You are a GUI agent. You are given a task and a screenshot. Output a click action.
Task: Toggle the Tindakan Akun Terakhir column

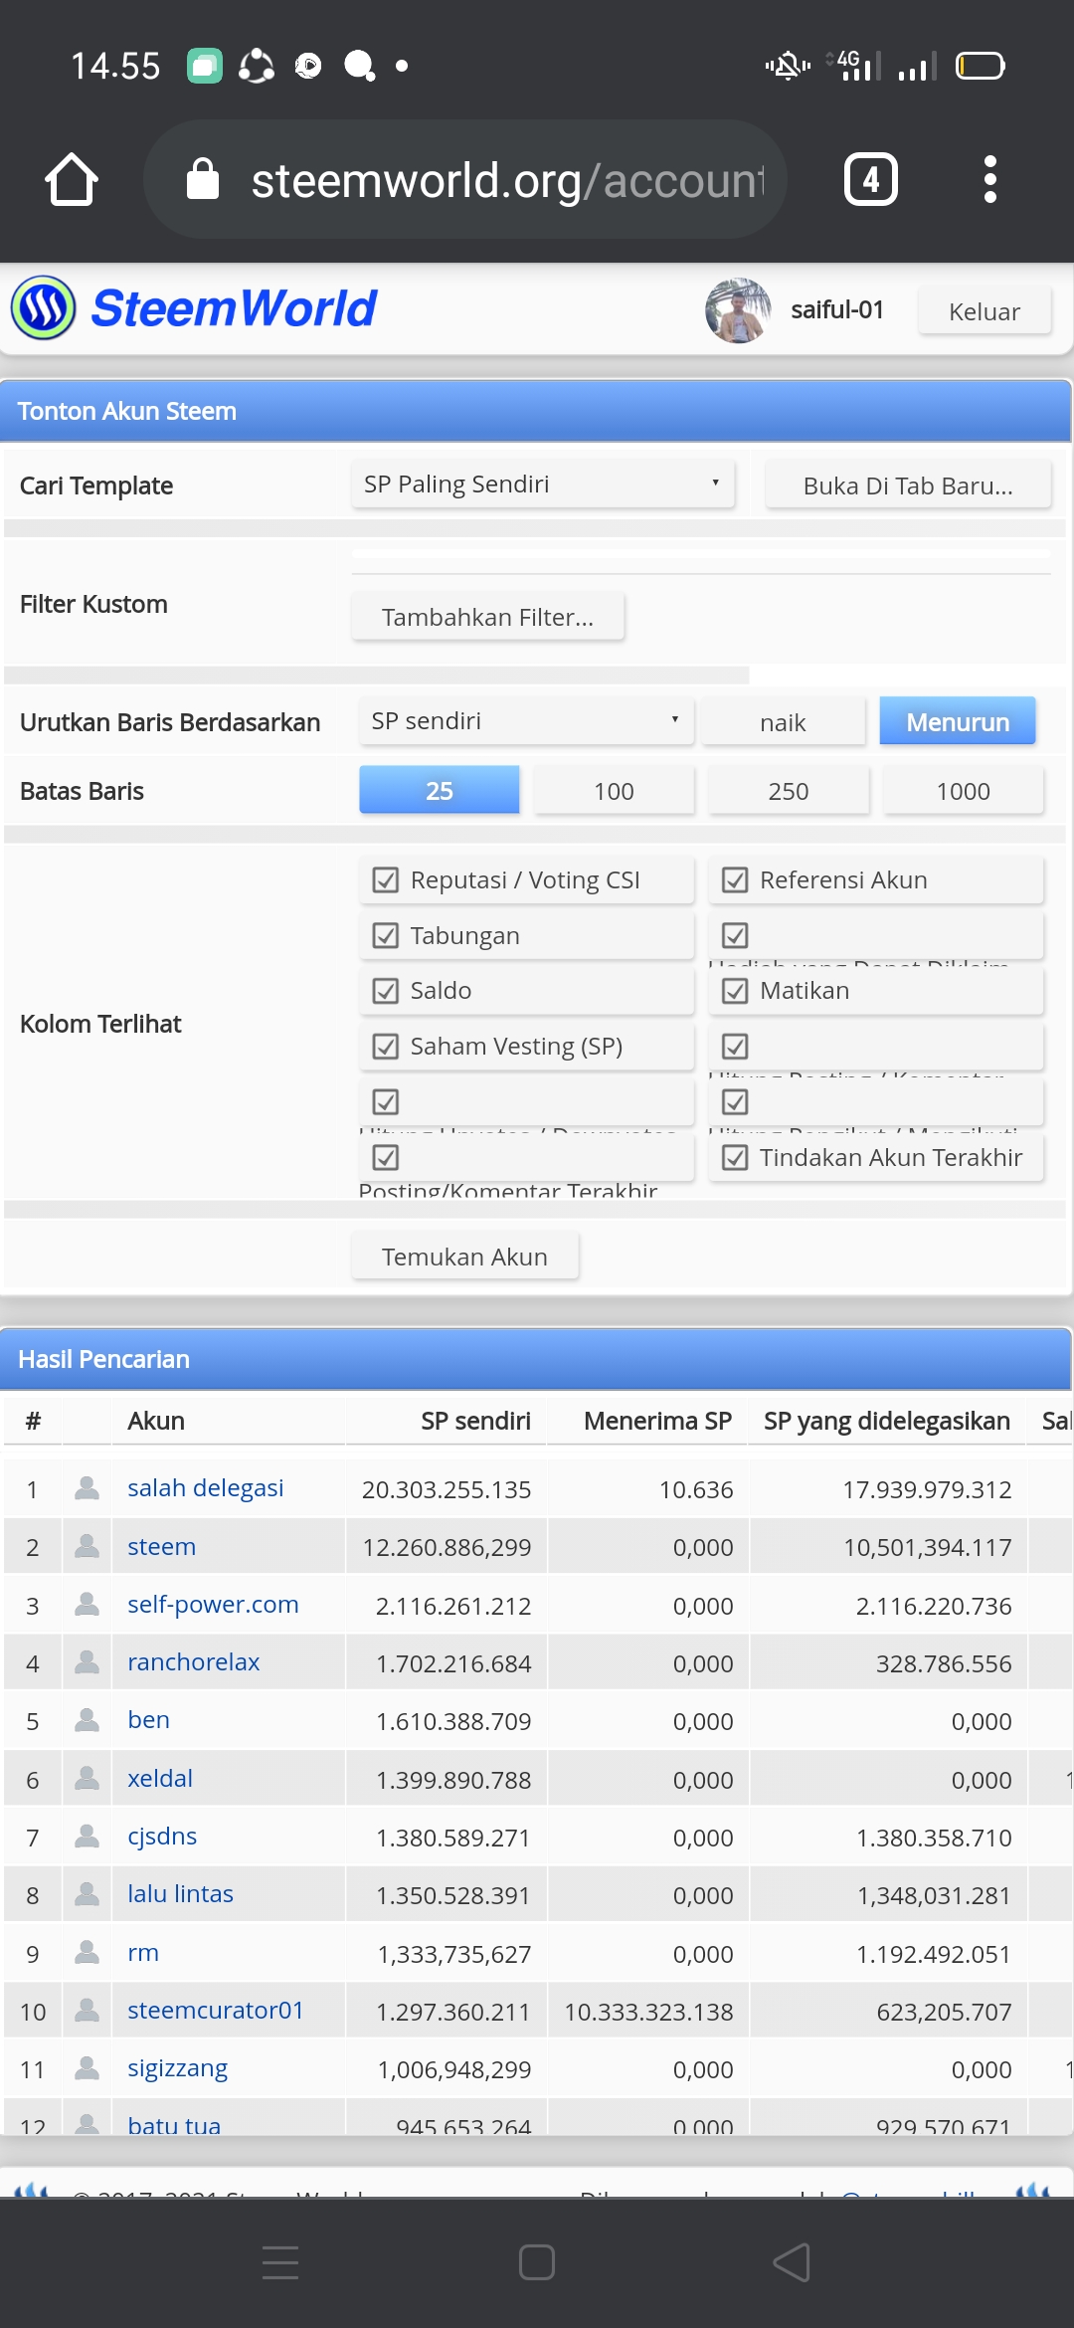[876, 1158]
